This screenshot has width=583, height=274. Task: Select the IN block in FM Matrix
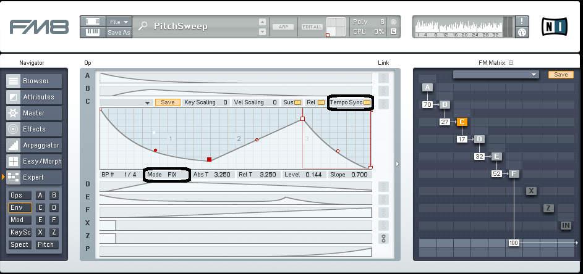click(x=566, y=225)
